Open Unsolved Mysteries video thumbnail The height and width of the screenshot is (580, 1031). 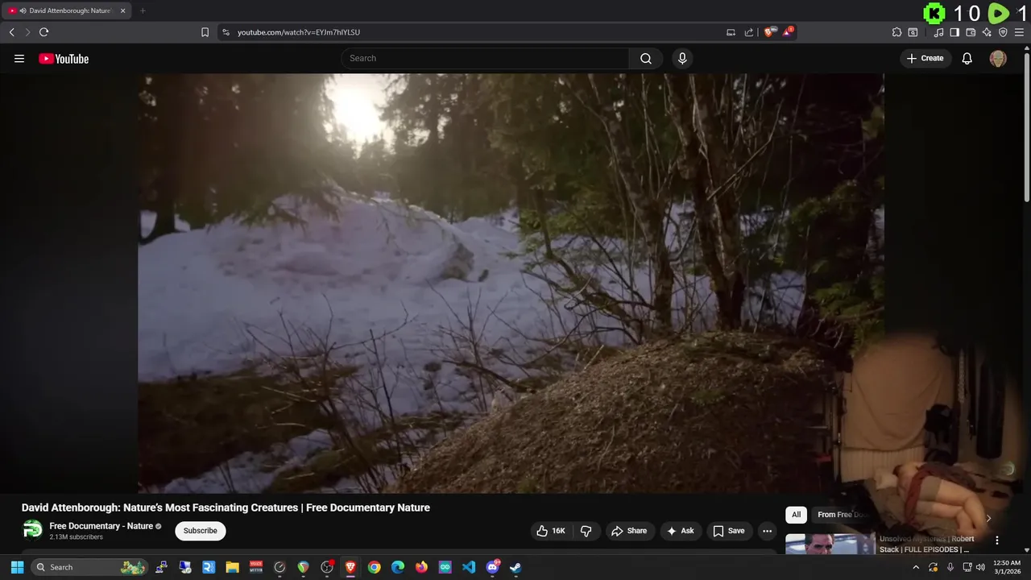click(830, 544)
